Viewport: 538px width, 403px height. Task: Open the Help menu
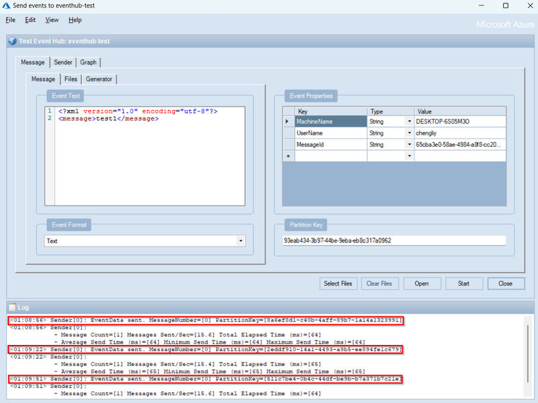[75, 20]
